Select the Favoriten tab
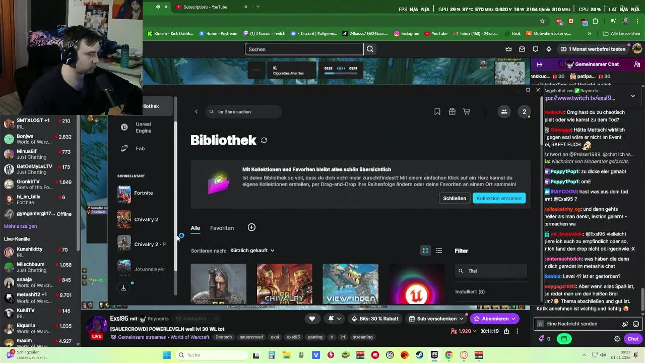 [x=222, y=228]
